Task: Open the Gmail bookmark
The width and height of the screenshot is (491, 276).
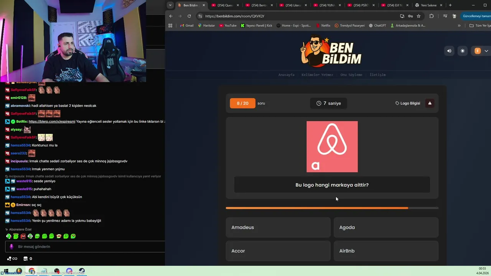Action: [187, 26]
